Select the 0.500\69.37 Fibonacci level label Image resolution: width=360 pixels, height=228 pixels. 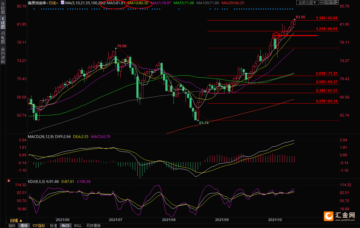point(327,82)
